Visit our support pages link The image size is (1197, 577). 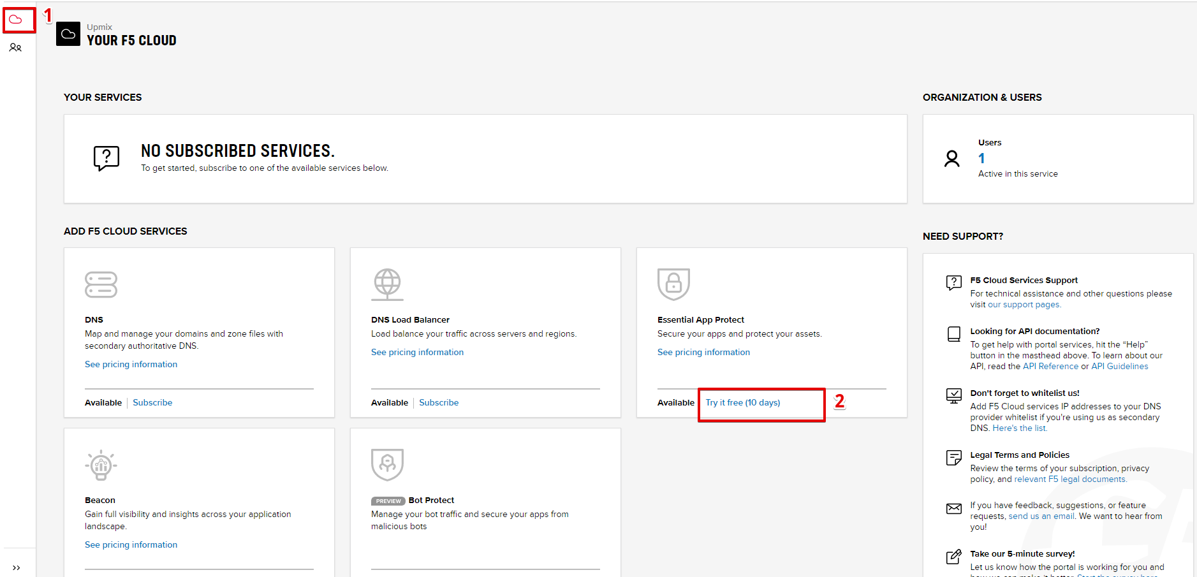(x=1024, y=305)
